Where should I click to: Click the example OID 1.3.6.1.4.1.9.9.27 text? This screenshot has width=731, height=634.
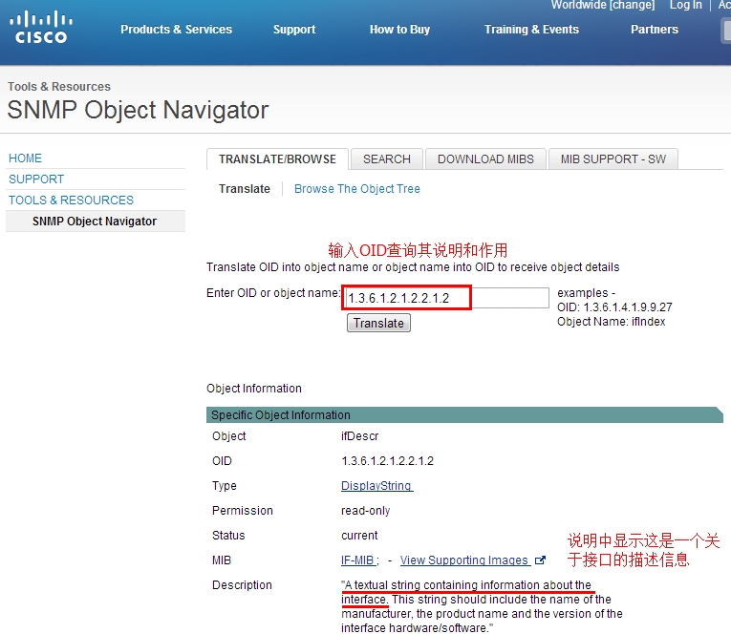pyautogui.click(x=628, y=307)
